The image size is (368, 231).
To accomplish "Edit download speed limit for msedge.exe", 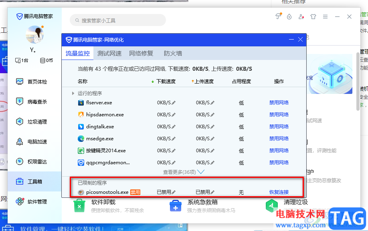I will coord(174,138).
